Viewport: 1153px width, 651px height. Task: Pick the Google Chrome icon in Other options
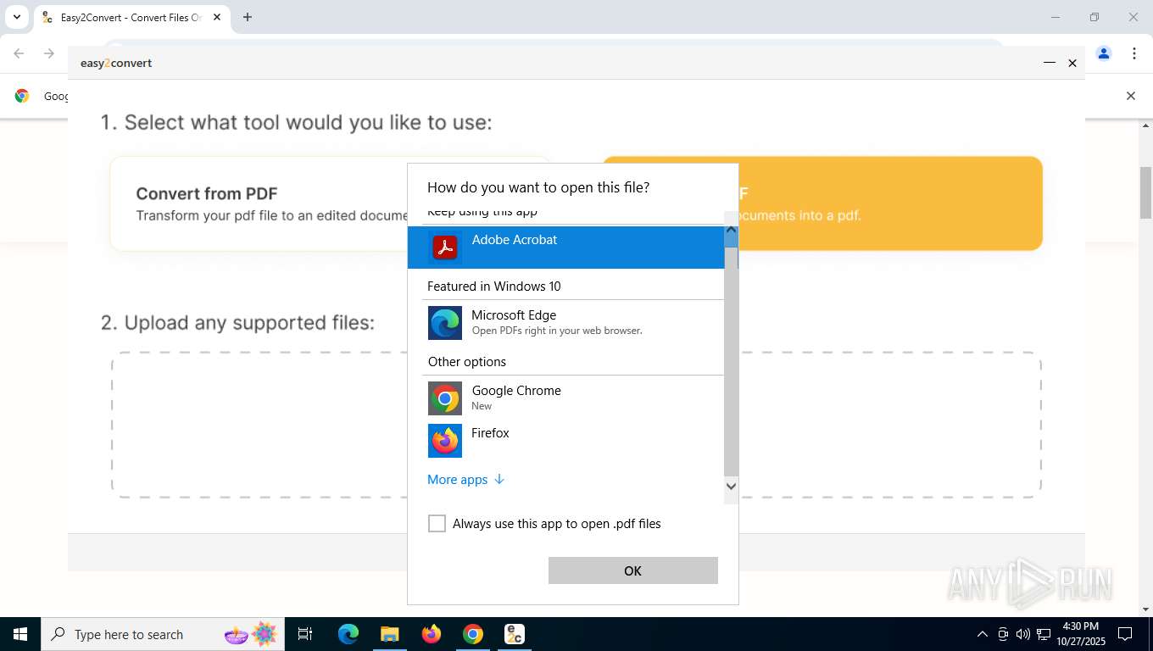point(445,398)
